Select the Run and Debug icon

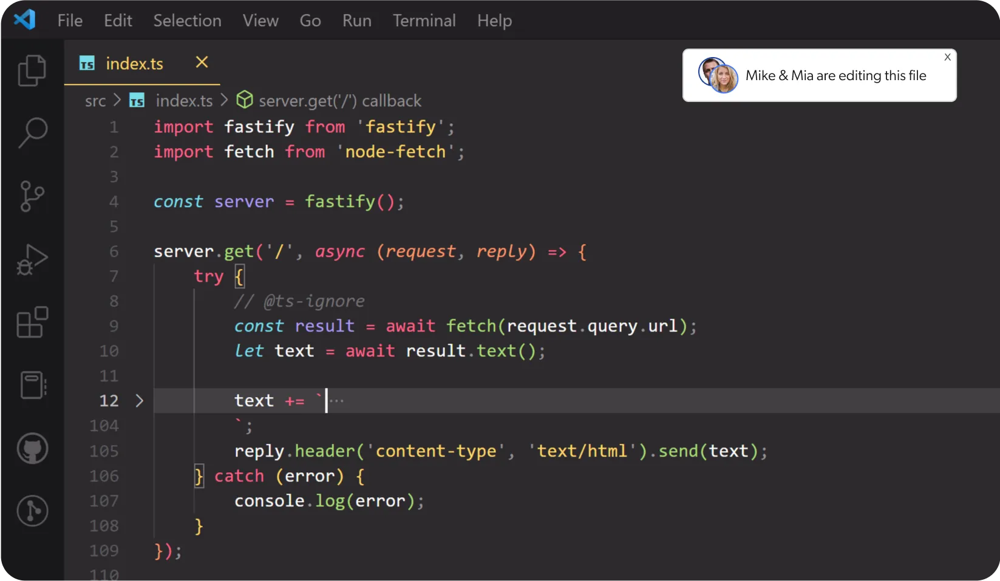tap(32, 259)
